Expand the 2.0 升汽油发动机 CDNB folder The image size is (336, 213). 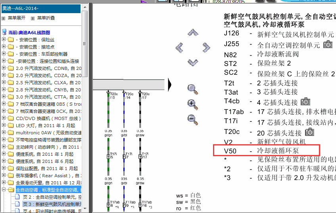[4, 68]
